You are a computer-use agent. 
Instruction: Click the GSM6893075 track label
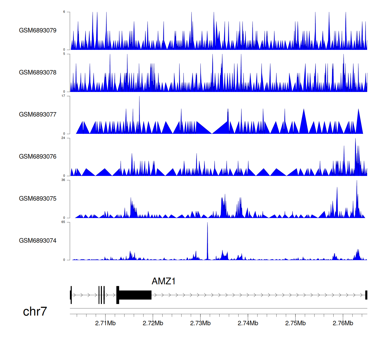[38, 199]
